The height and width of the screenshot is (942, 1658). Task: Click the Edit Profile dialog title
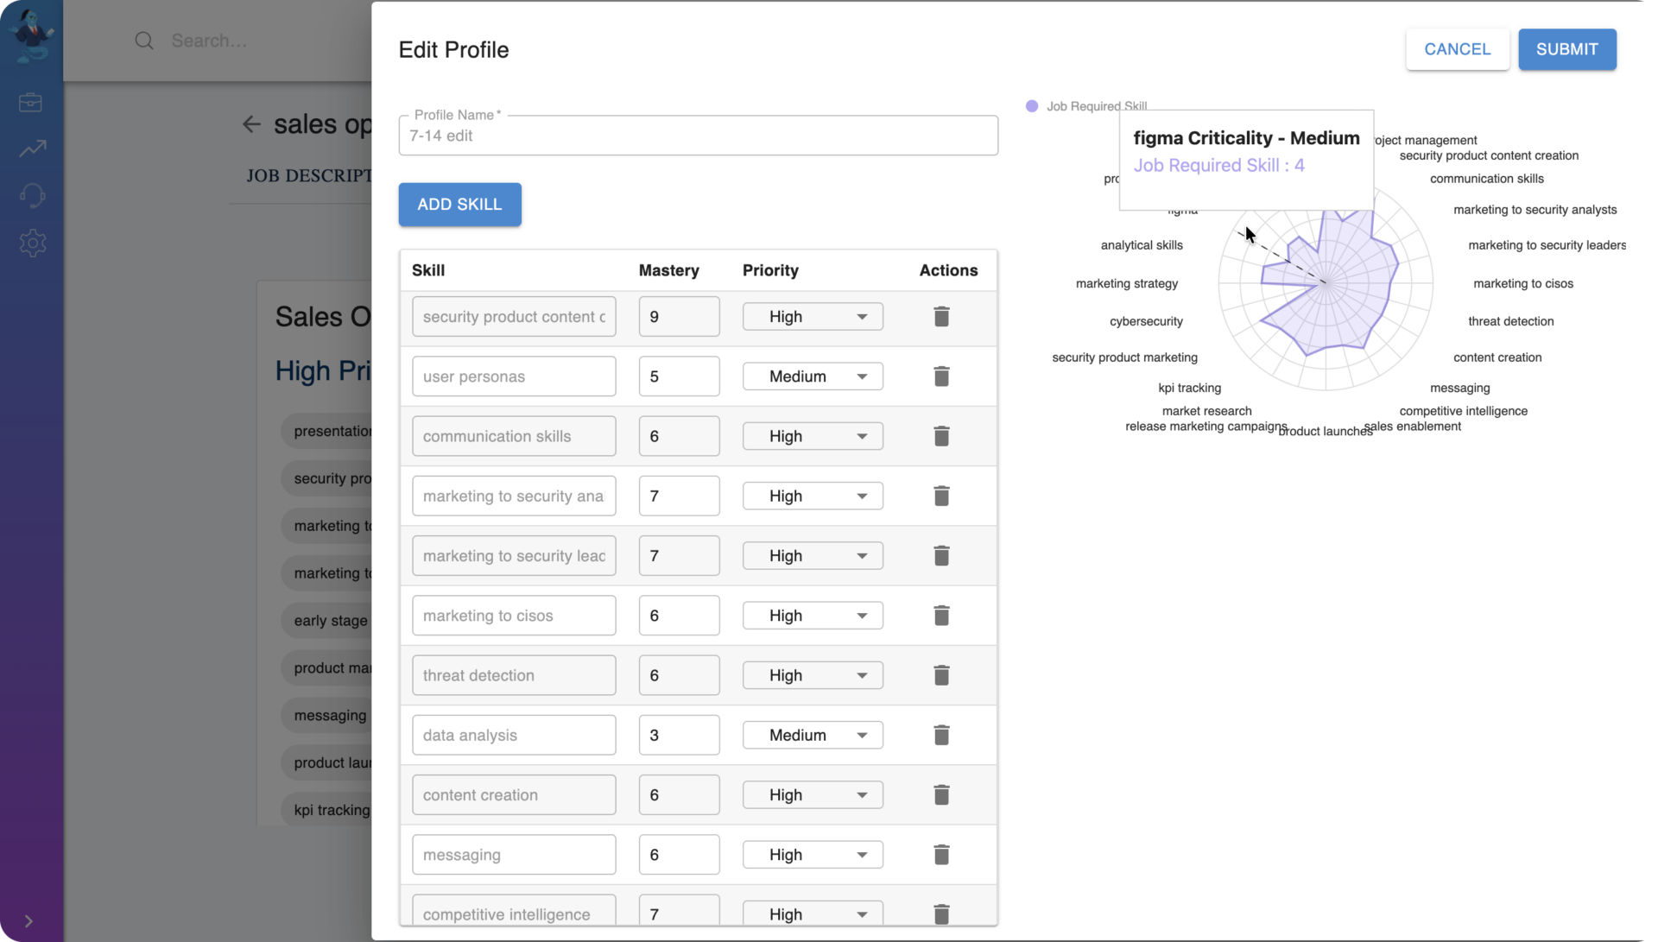point(453,50)
